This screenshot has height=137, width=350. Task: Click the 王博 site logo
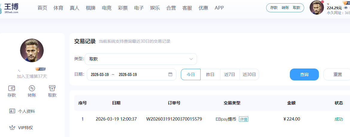coord(10,7)
